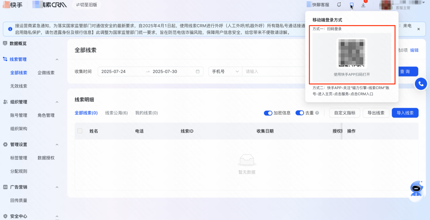Click the 快聊客服 icon
Viewport: 430px width, 220px height.
tap(309, 5)
